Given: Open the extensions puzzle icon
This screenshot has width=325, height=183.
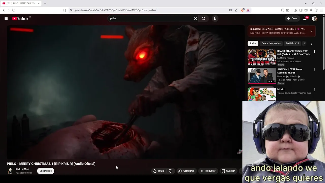Looking at the screenshot, I should [283, 10].
